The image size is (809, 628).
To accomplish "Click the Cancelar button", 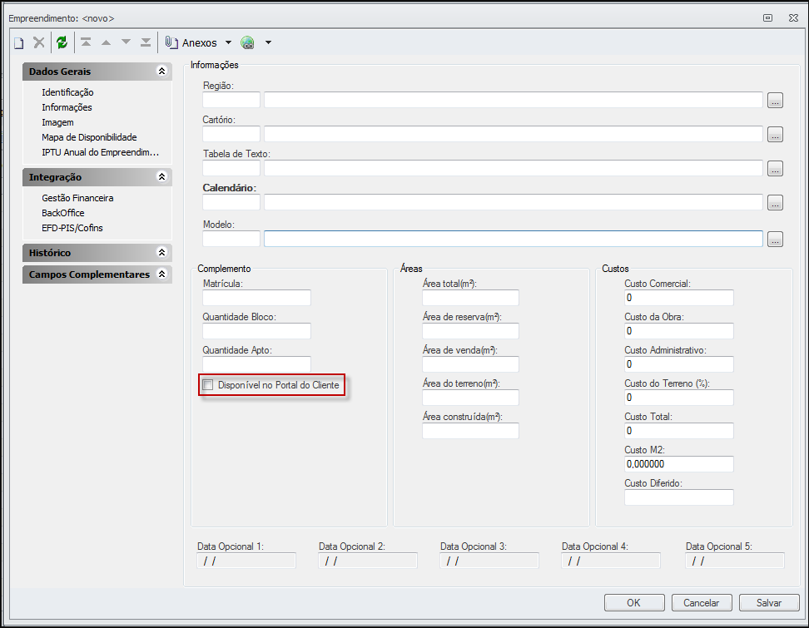I will pos(701,603).
